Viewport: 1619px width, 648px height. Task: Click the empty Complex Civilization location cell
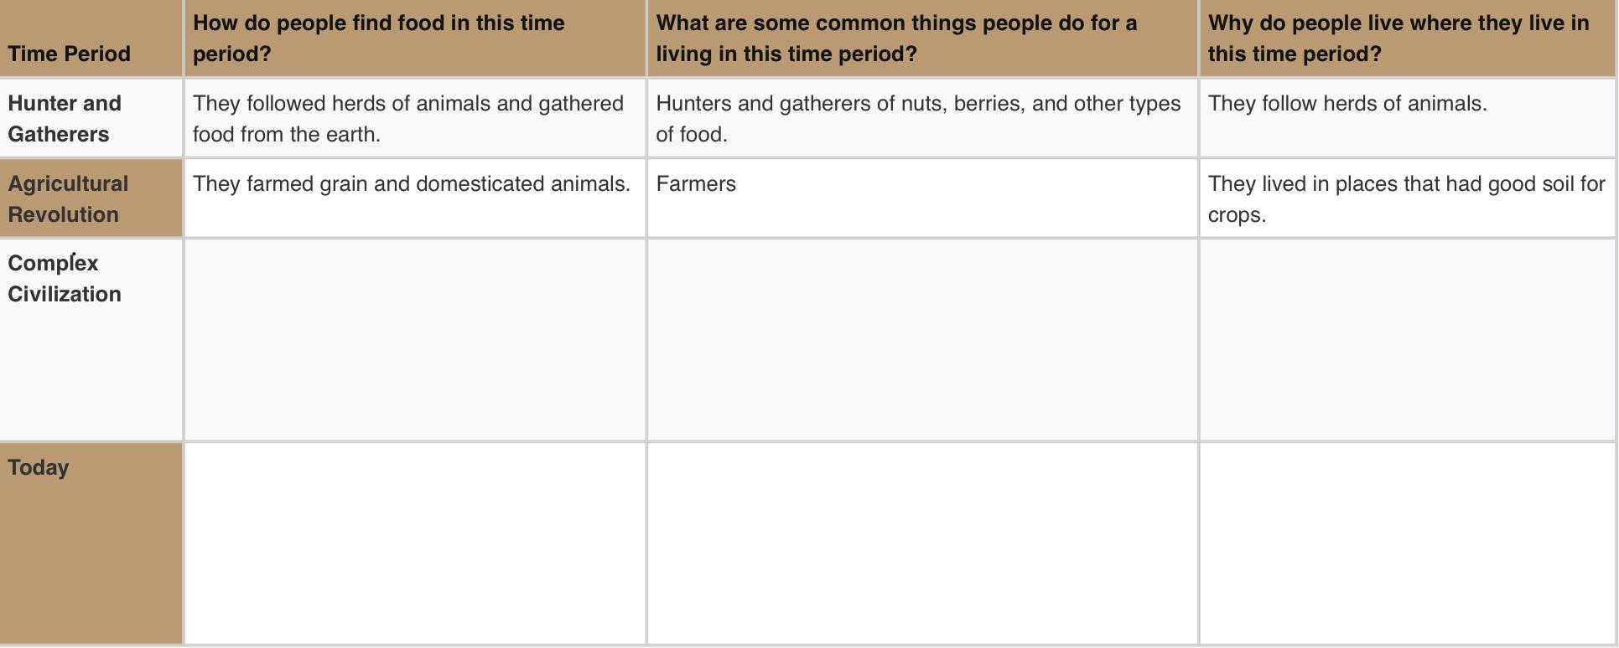(x=1407, y=340)
